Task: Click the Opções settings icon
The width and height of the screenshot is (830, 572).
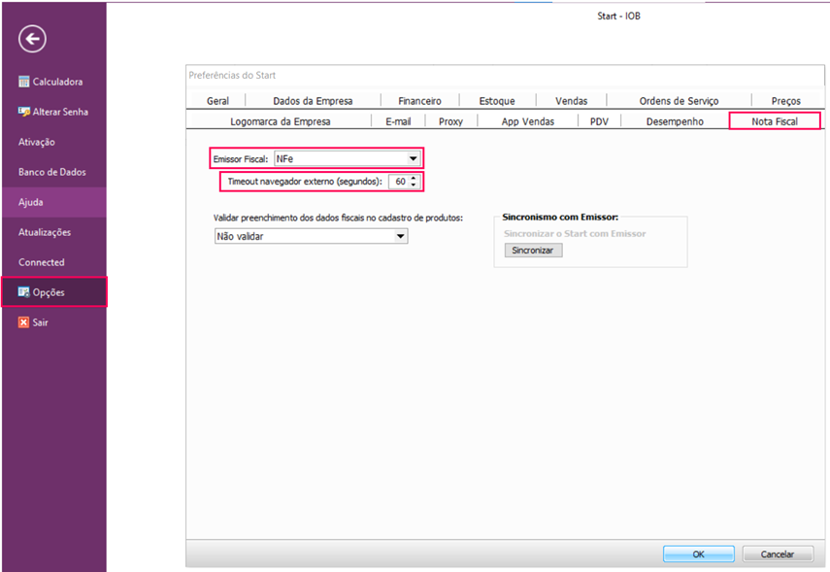Action: [24, 292]
